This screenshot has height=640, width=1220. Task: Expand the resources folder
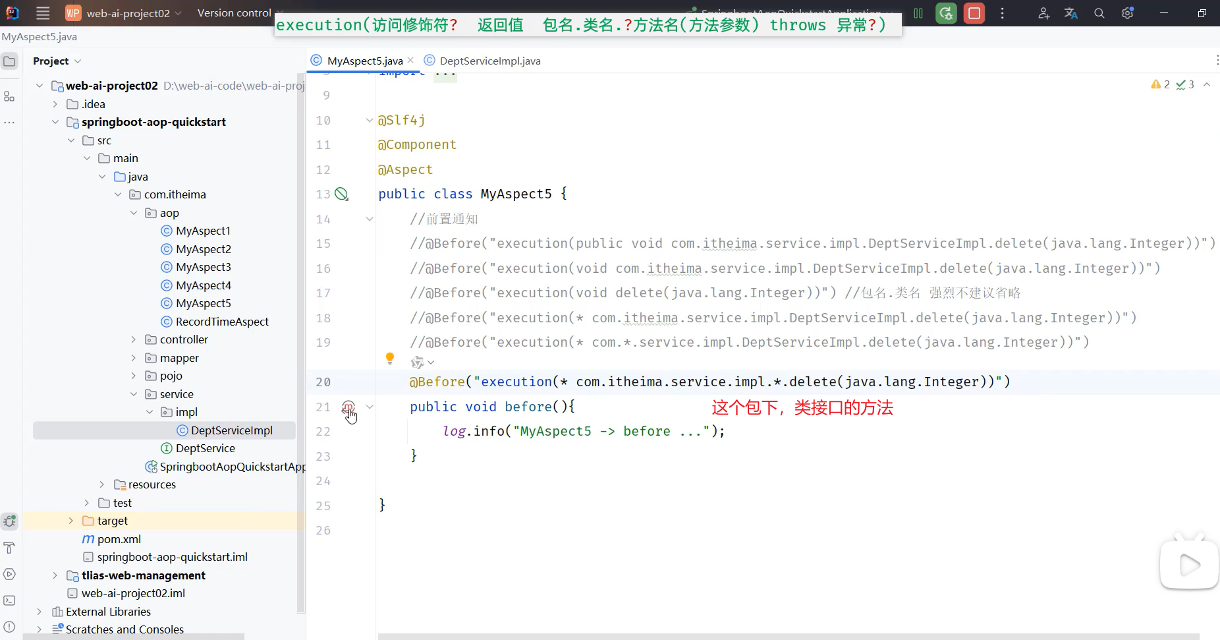tap(102, 484)
